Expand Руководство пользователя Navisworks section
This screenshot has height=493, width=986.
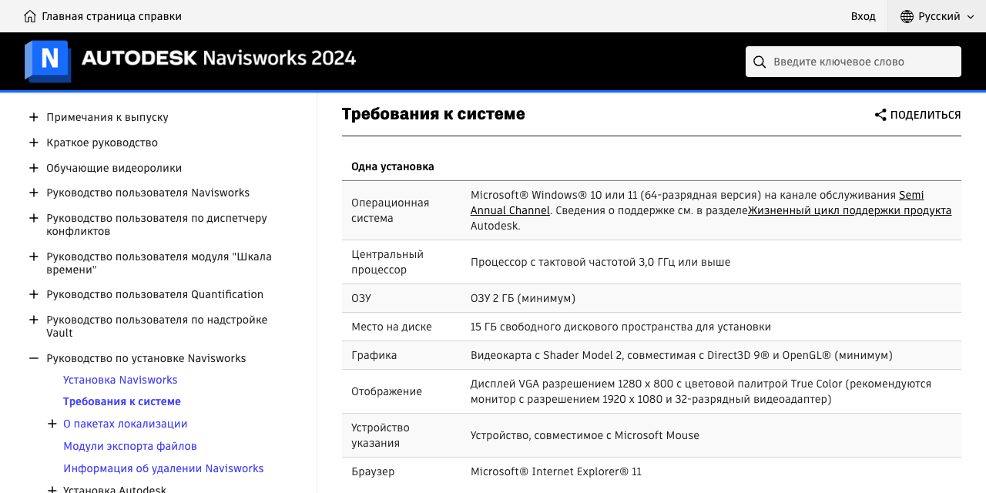(x=34, y=193)
